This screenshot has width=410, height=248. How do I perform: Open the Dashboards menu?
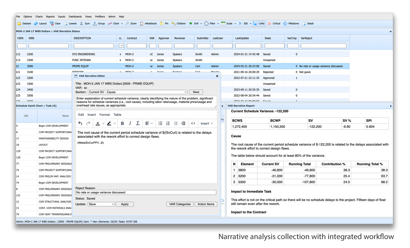pyautogui.click(x=75, y=17)
